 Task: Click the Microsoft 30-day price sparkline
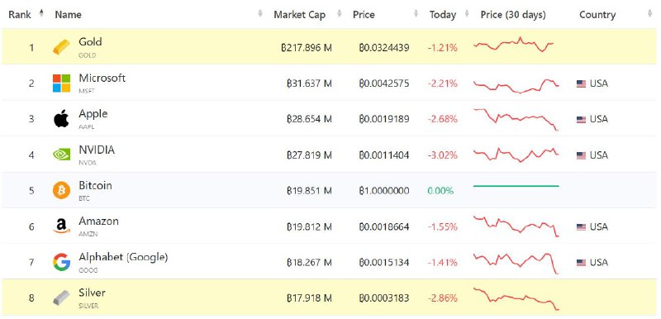(x=516, y=86)
